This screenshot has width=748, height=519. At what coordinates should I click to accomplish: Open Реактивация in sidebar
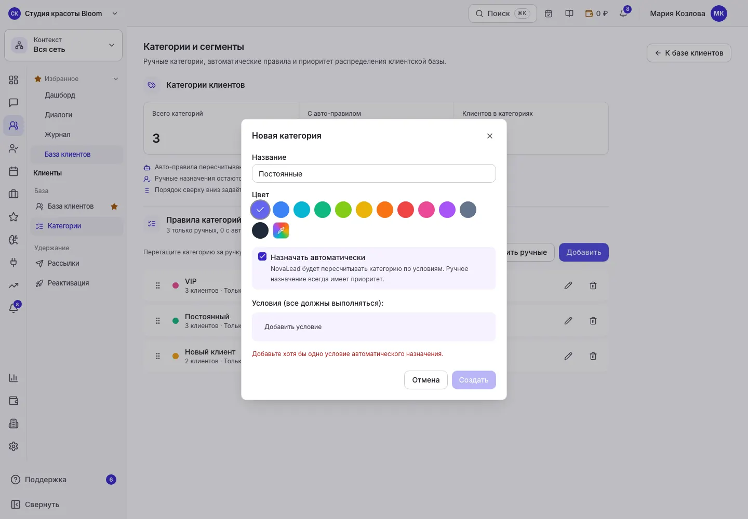coord(68,283)
